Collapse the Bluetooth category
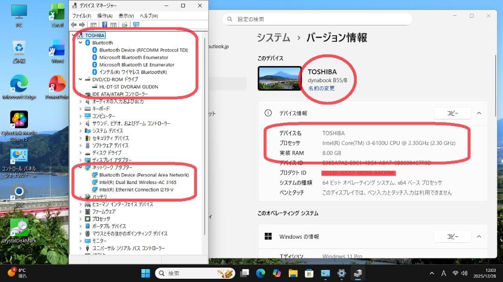 click(80, 42)
